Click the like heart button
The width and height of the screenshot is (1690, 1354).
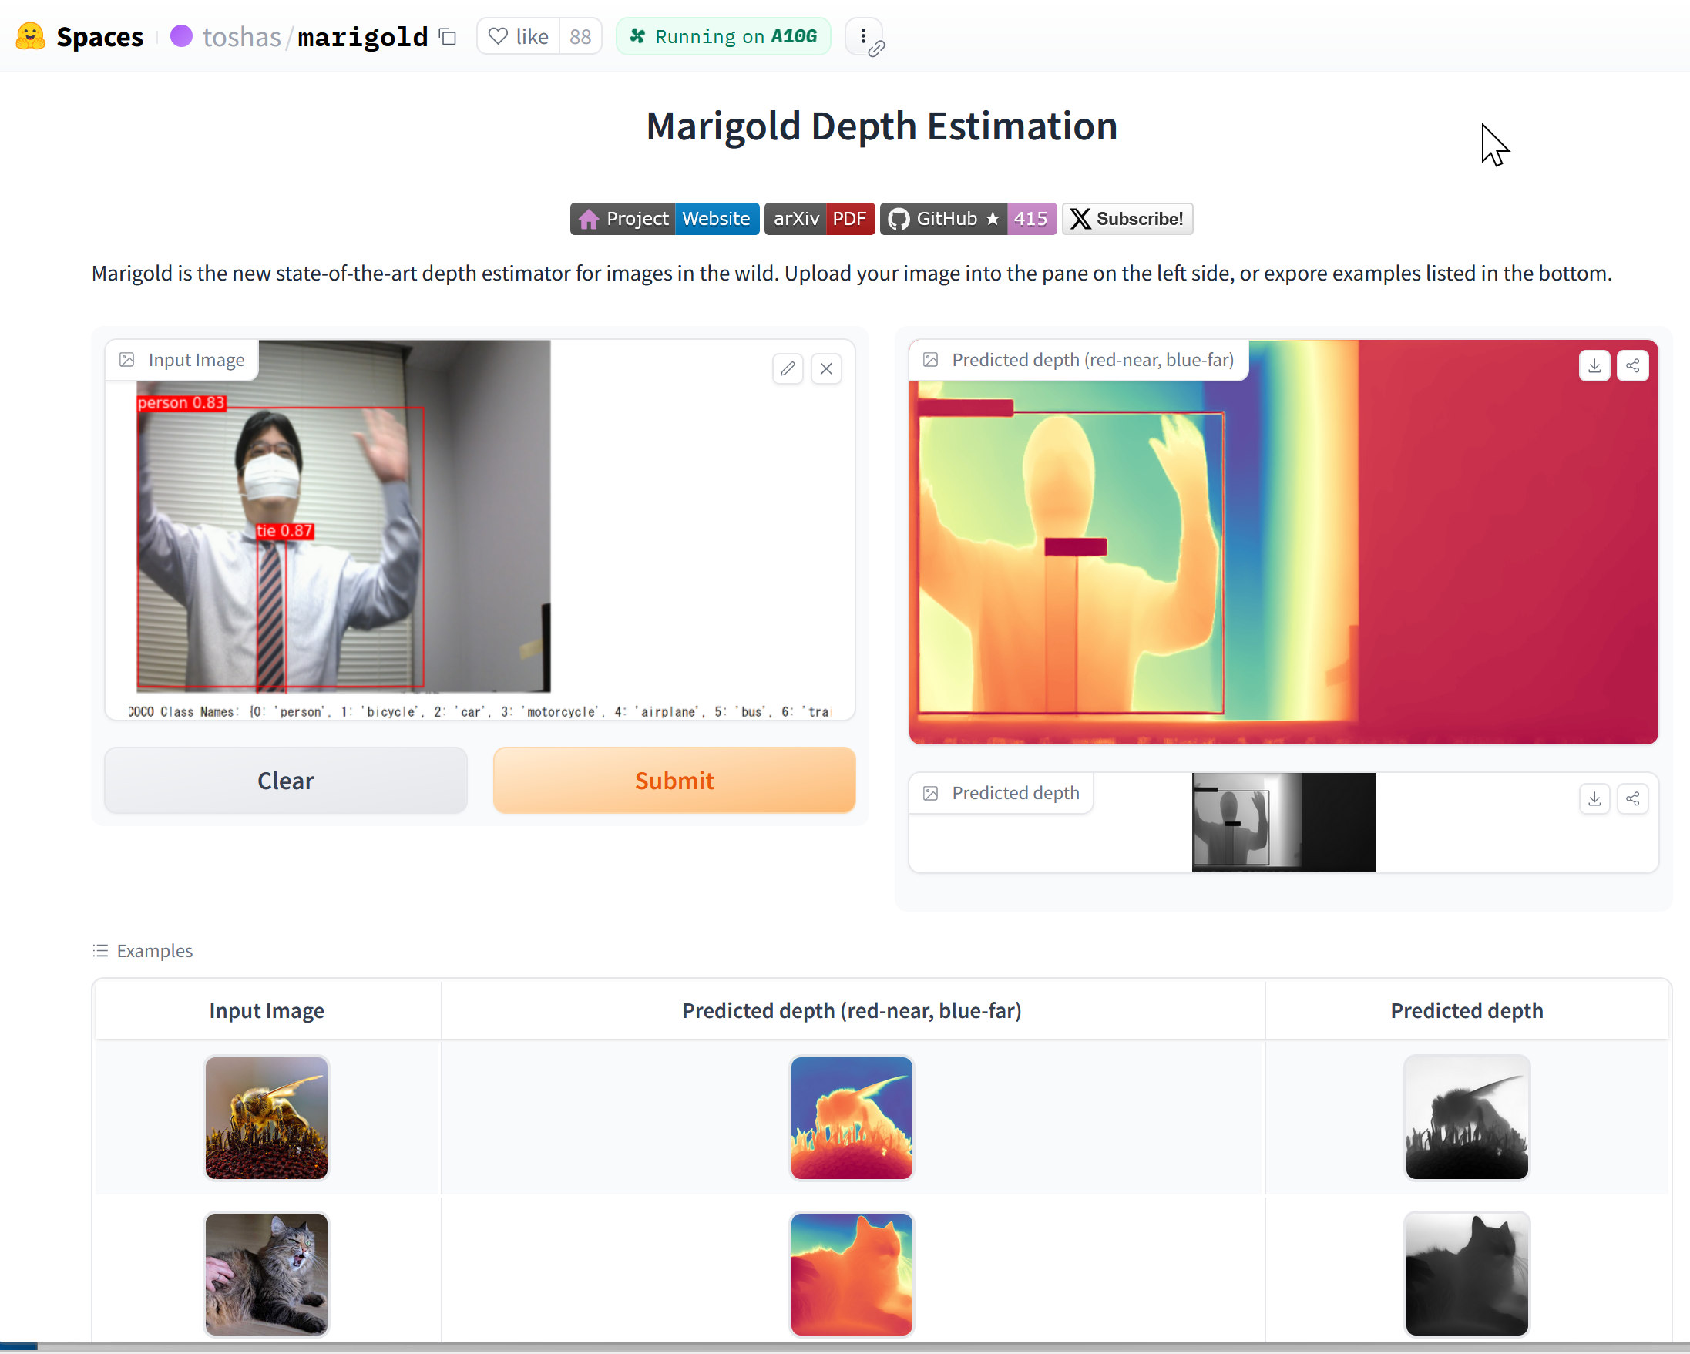(x=519, y=37)
